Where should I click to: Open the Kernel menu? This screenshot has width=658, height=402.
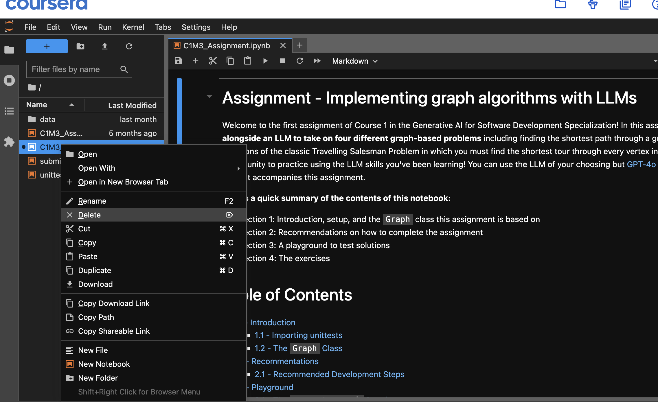click(133, 27)
